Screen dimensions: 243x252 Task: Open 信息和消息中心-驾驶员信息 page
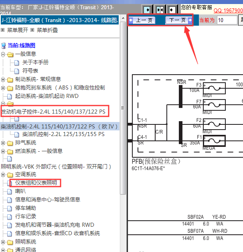pos(48,199)
